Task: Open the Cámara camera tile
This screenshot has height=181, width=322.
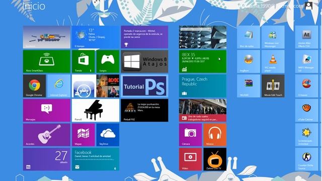Action: point(190,135)
